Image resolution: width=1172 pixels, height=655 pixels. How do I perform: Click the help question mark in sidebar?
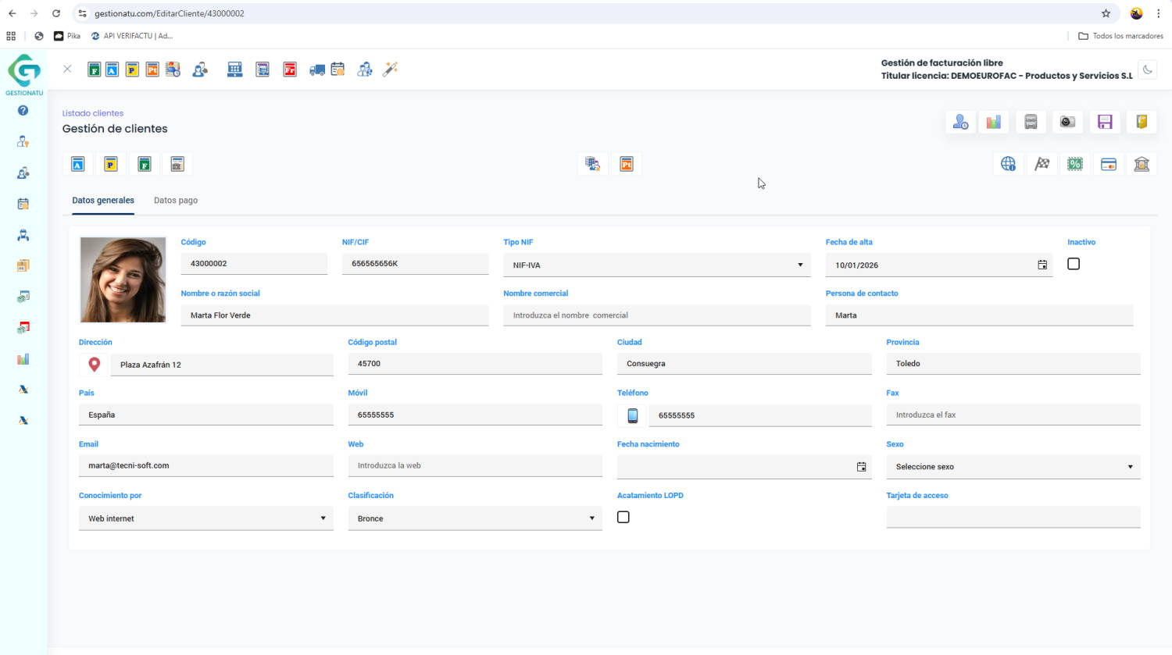23,111
